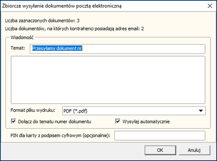
Task: Disable the Wysyłaj automatycznie checkbox
Action: [118, 121]
